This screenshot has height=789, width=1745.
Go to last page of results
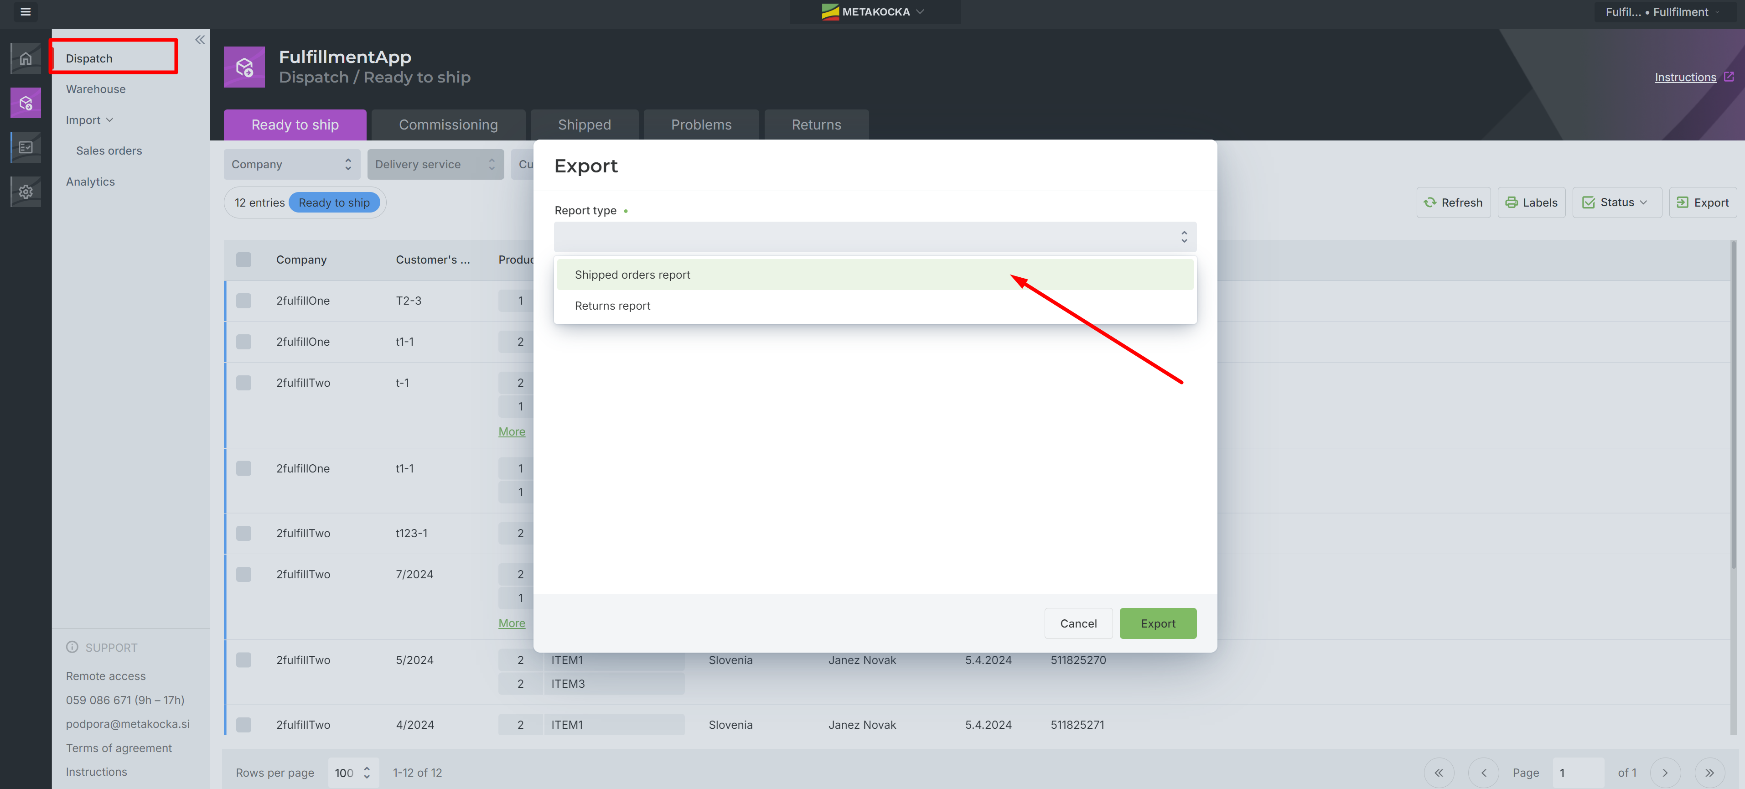1709,773
